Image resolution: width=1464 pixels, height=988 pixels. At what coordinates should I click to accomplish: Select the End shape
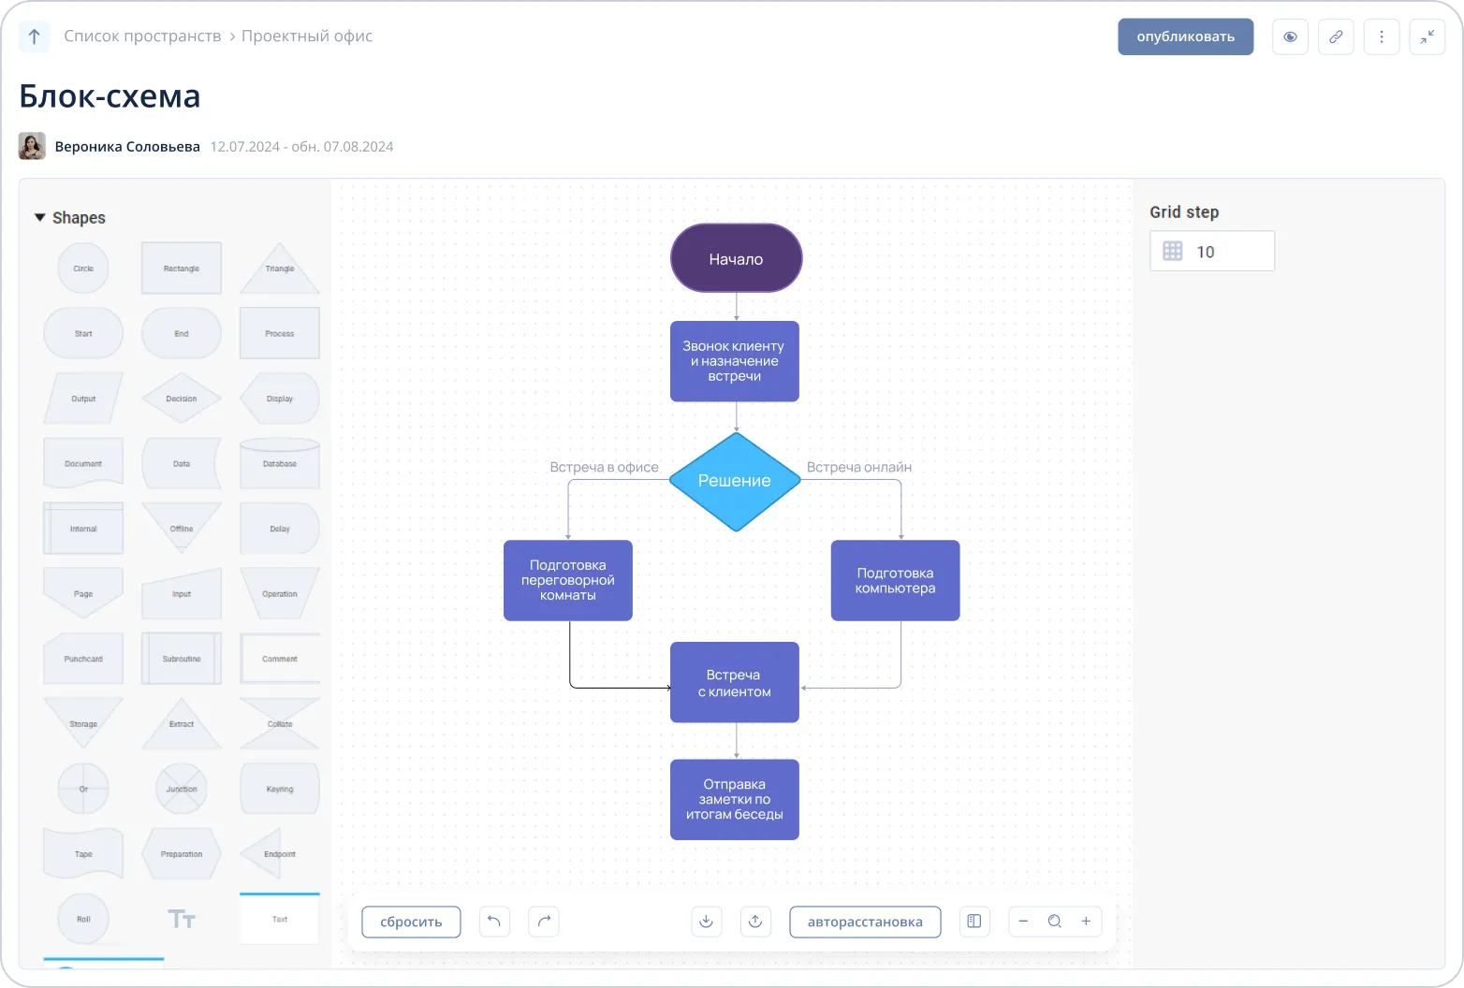182,333
